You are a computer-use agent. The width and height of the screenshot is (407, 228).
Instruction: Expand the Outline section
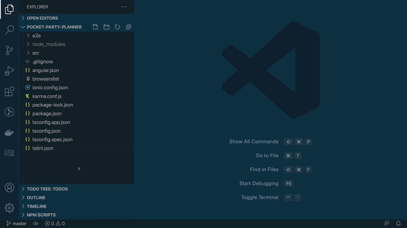(x=77, y=198)
